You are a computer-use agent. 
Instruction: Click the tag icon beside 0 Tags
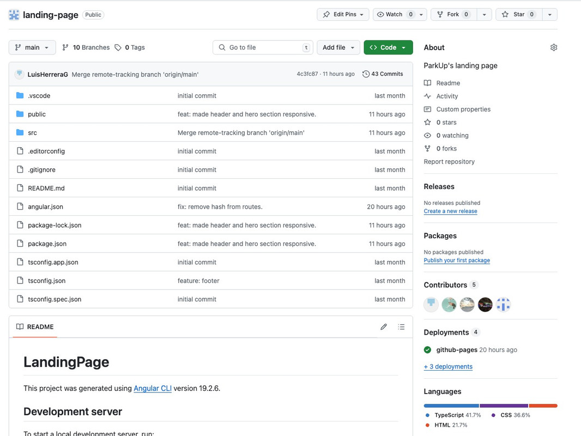(x=118, y=47)
